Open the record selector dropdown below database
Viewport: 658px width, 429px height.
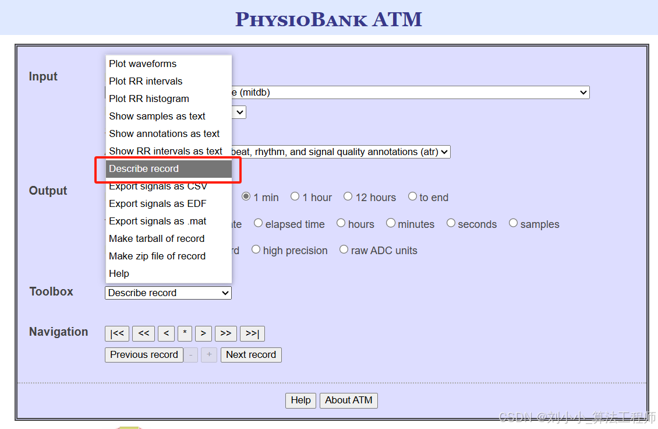click(x=239, y=112)
